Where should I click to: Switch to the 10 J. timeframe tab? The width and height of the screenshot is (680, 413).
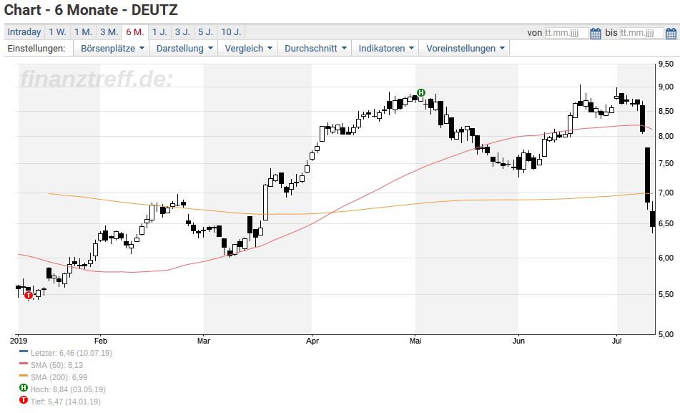coord(231,32)
